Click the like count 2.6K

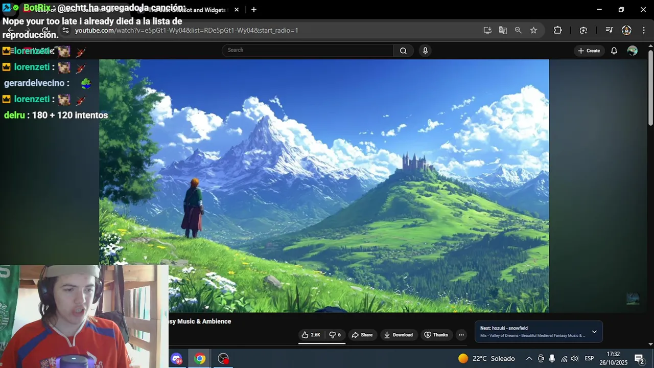315,335
